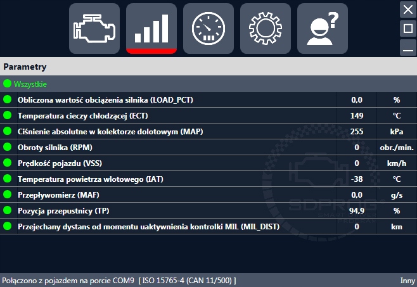Toggle the MAP pressure parameter indicator

click(x=7, y=131)
